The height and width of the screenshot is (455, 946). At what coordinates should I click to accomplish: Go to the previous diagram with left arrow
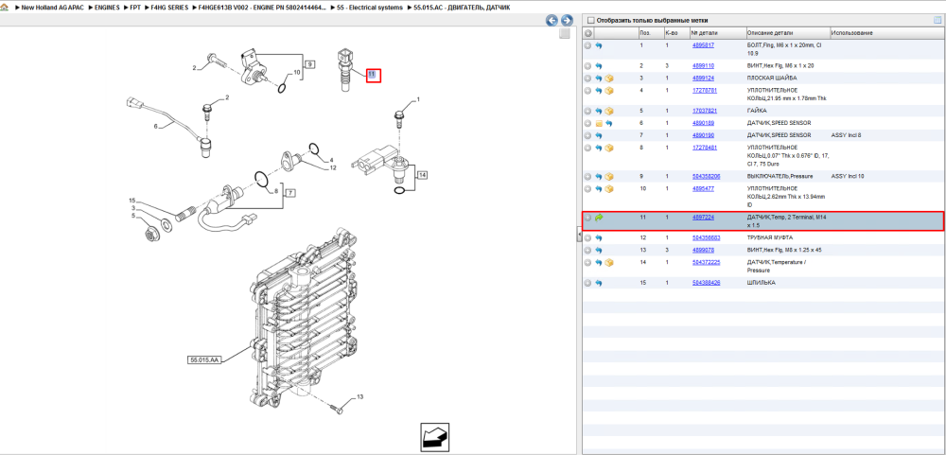552,21
